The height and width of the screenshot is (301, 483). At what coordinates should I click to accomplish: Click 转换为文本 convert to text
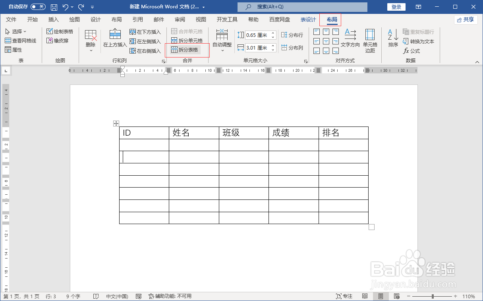pyautogui.click(x=419, y=41)
